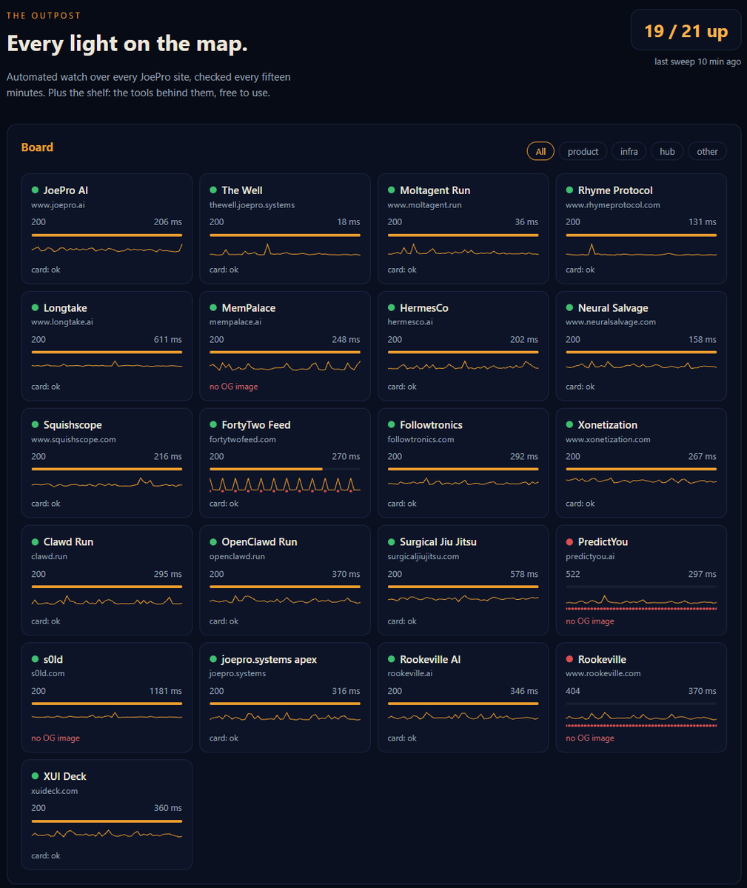
Task: Click the MemPalace response-time sparkline
Action: pos(284,367)
